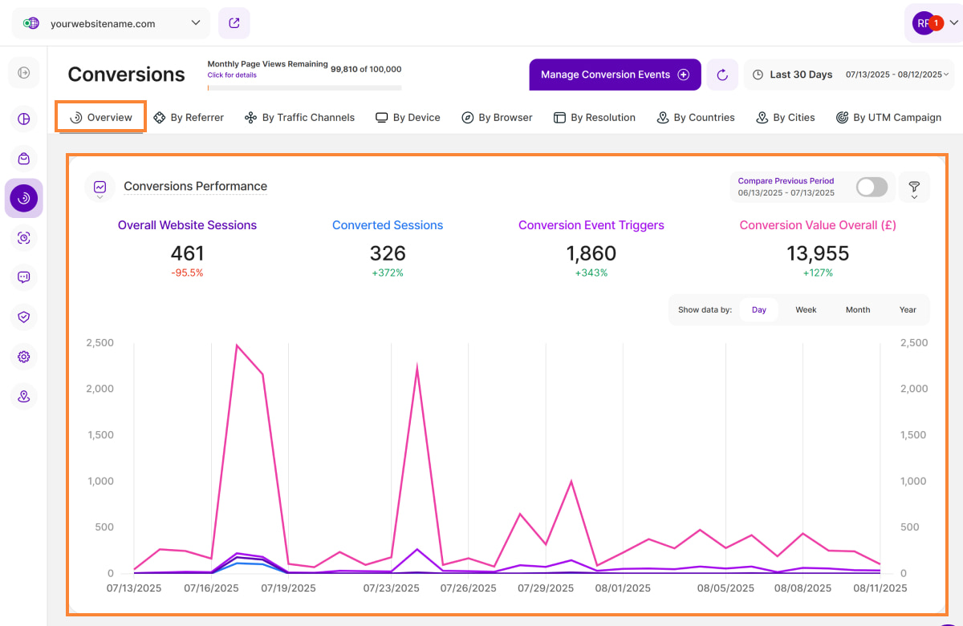Viewport: 963px width, 626px height.
Task: Open the chat feedback sidebar icon
Action: tap(24, 277)
